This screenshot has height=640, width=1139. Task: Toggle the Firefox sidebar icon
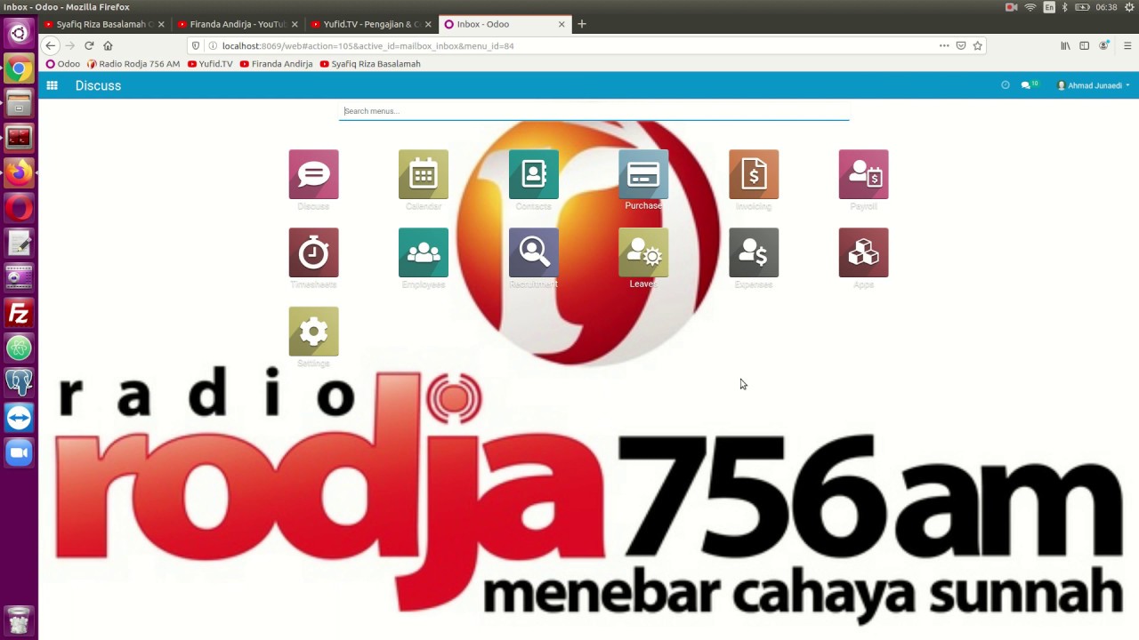(x=1084, y=45)
